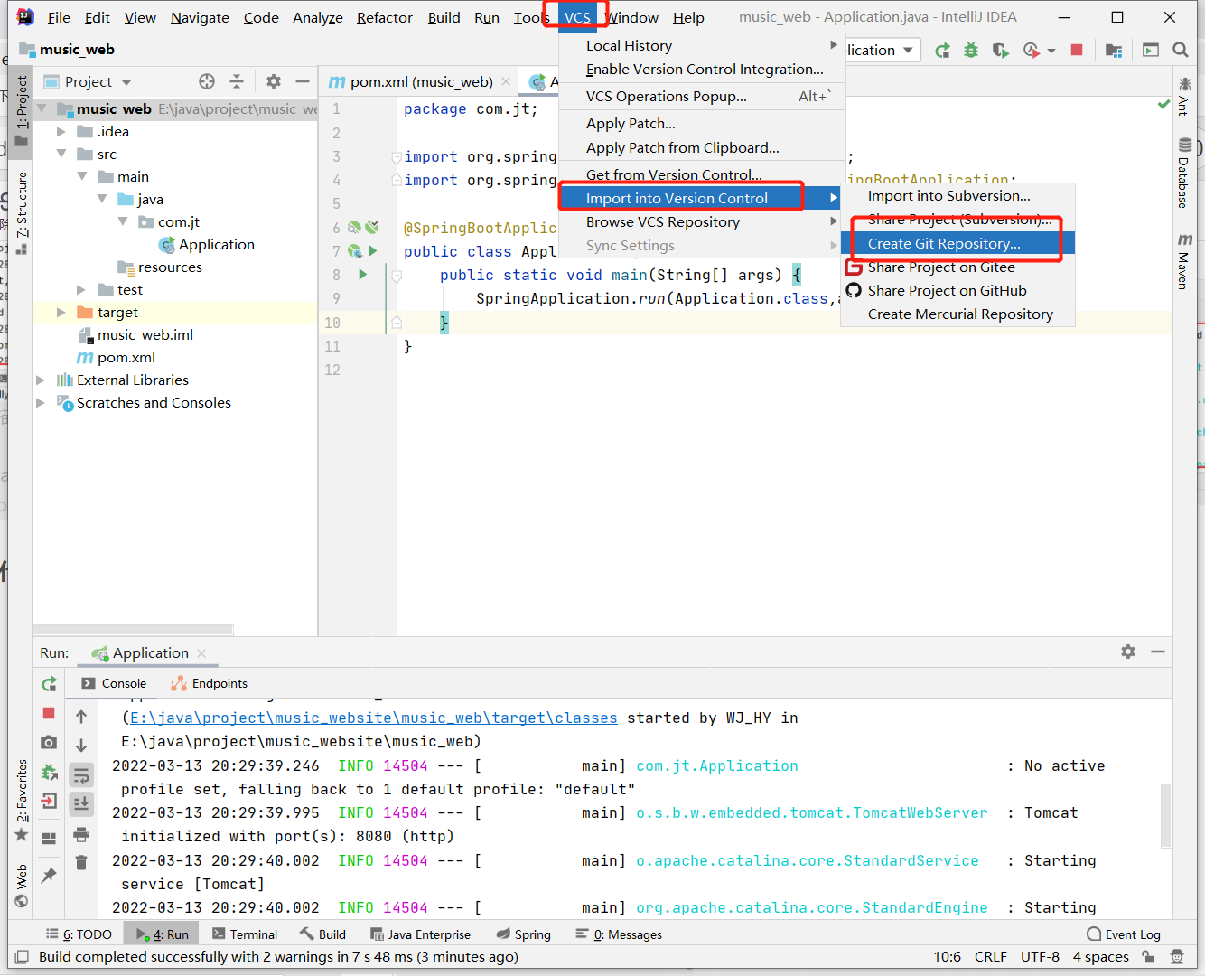Click the Run Anything icon
Screen dimensions: 1205x976
(x=1151, y=50)
